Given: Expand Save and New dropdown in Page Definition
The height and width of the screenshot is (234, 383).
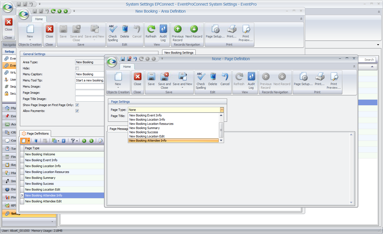Looking at the screenshot, I should (183, 88).
